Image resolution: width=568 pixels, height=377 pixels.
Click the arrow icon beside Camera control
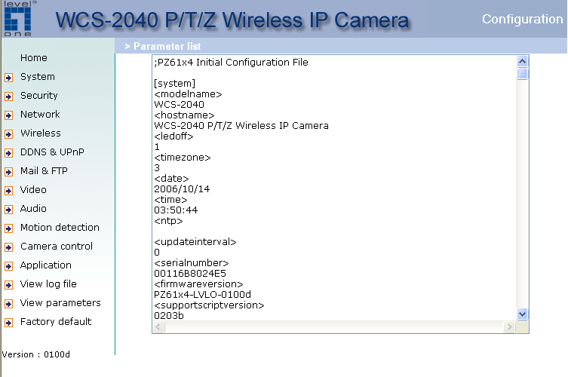pos(9,247)
